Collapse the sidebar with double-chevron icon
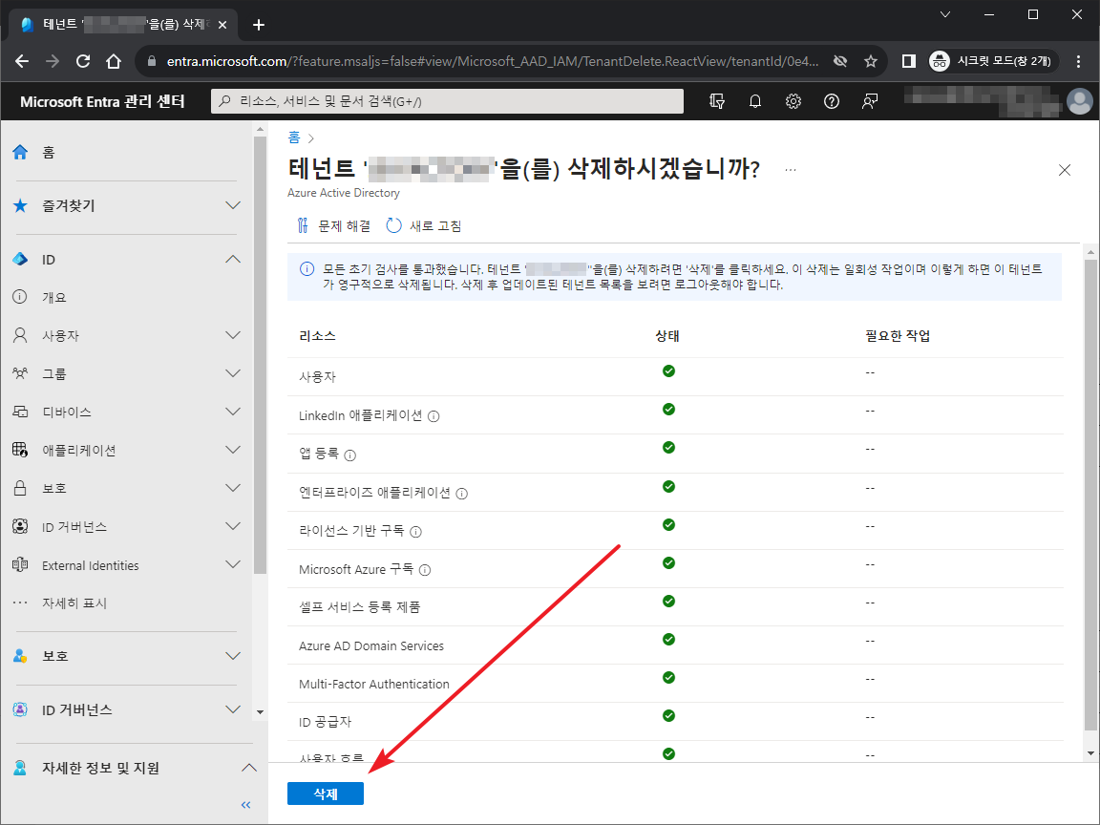1100x825 pixels. click(x=245, y=805)
